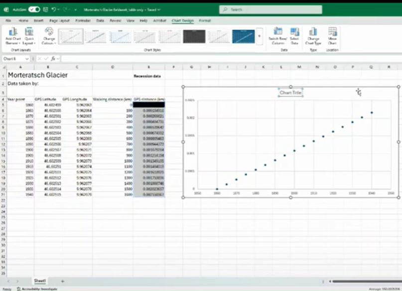Click the Sheet1 tab
Image resolution: width=402 pixels, height=291 pixels.
click(x=40, y=281)
